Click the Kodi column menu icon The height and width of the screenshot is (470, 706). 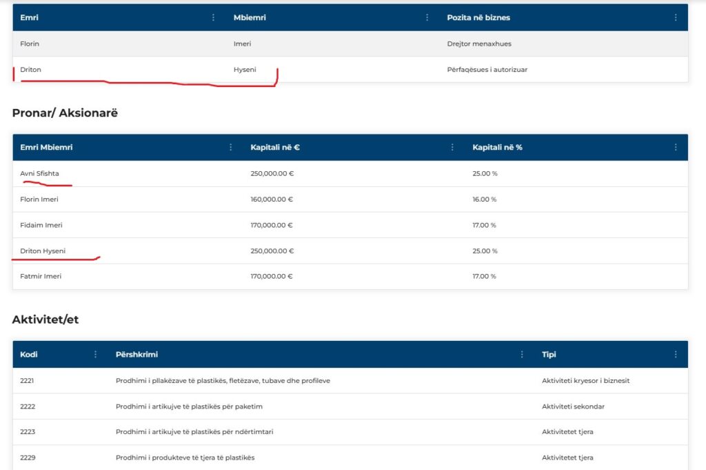point(95,354)
